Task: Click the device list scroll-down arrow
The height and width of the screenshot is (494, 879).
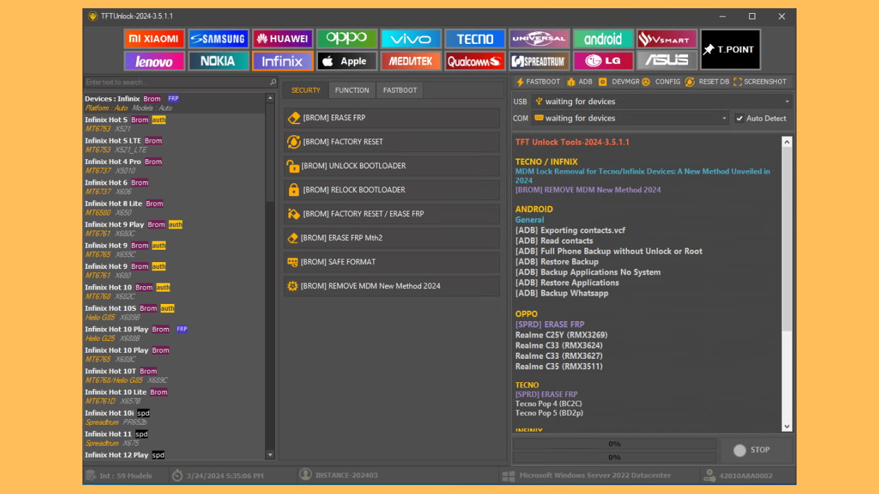Action: pyautogui.click(x=270, y=455)
